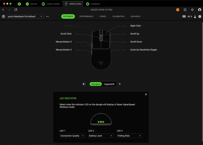Open LED Indicator panel help icon
This screenshot has width=203, height=145.
pos(146,94)
